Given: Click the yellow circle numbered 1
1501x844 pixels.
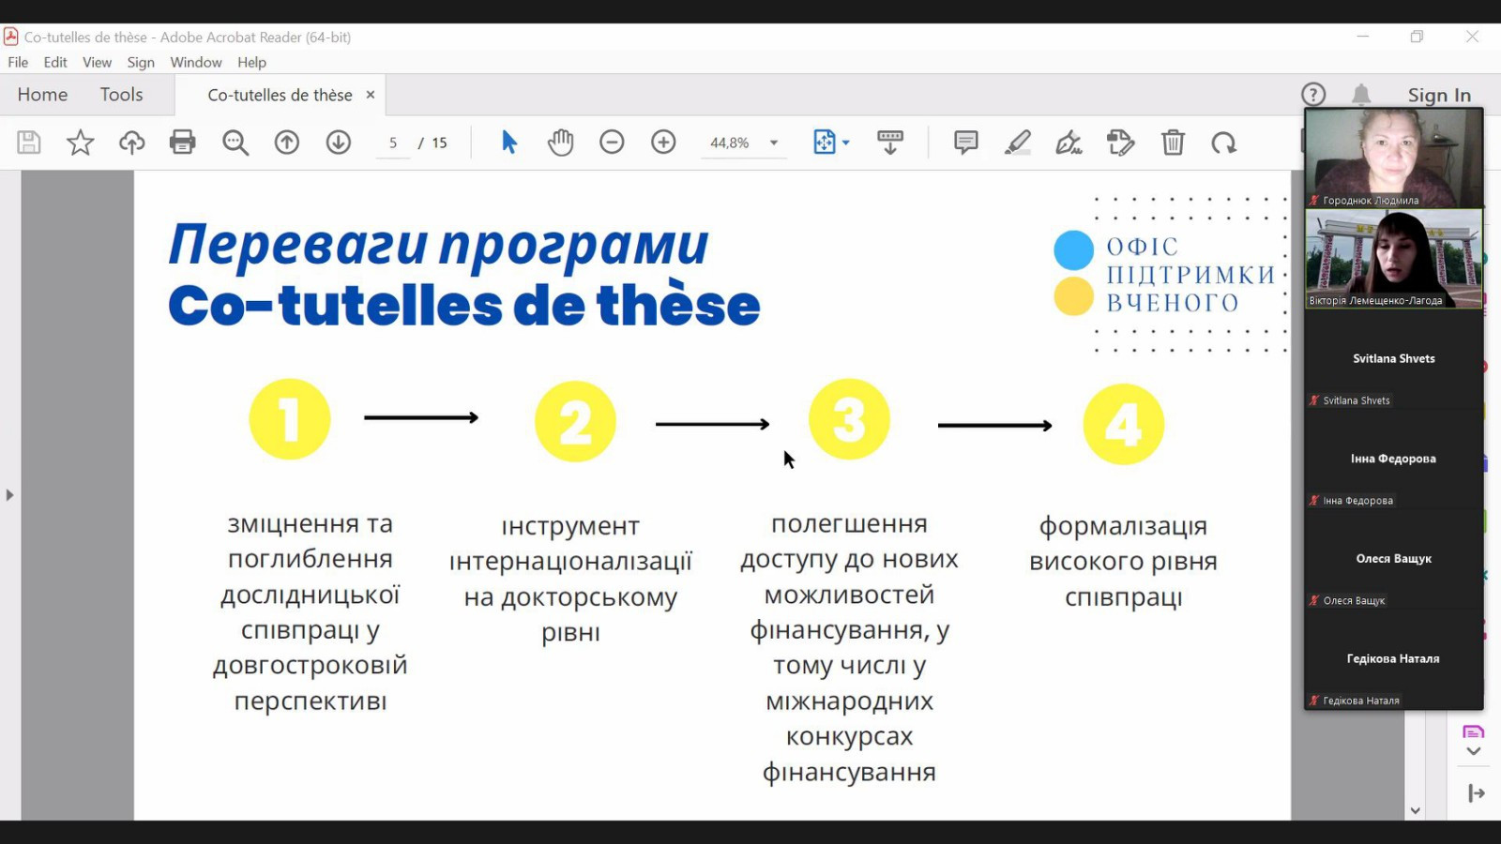Looking at the screenshot, I should click(290, 419).
